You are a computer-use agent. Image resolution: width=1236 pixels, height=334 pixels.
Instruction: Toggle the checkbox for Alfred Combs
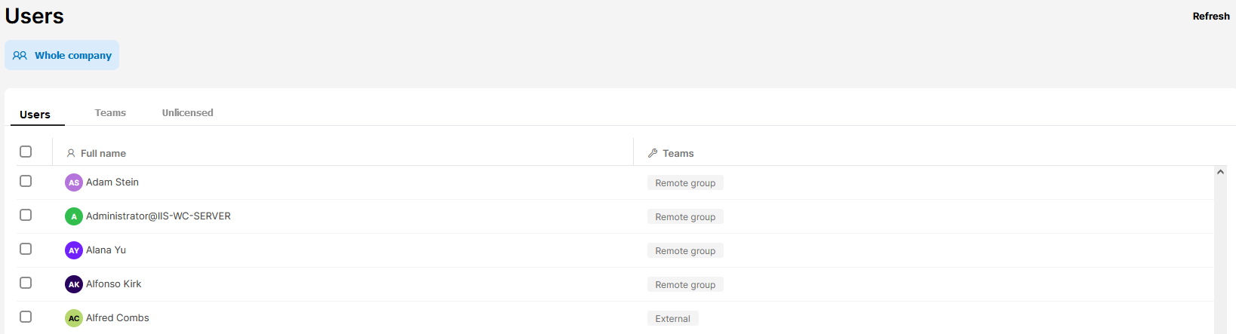26,317
